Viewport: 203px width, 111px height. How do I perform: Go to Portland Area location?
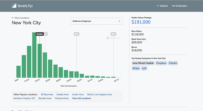pyautogui.click(x=62, y=98)
